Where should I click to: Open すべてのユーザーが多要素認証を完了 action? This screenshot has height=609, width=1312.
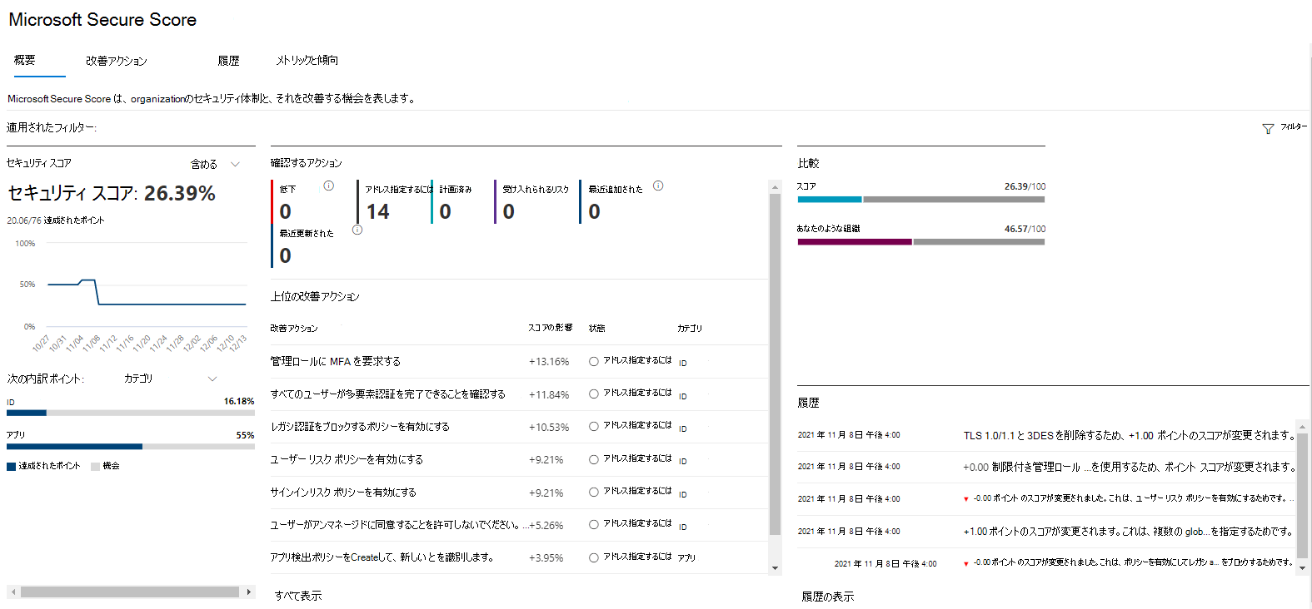coord(387,394)
